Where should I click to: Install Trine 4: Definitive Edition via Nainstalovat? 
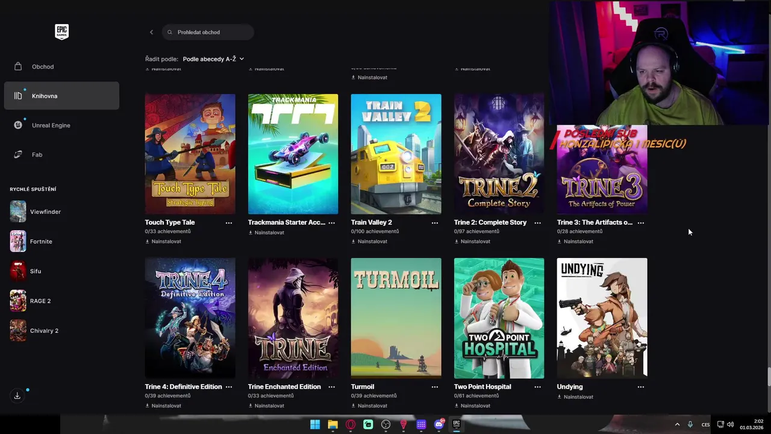(163, 406)
